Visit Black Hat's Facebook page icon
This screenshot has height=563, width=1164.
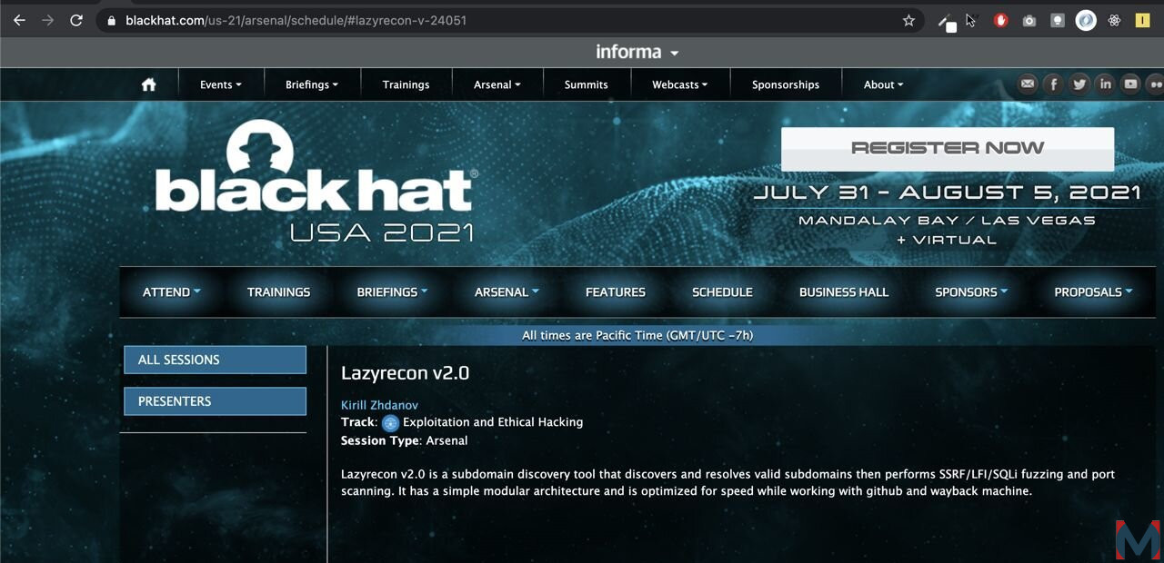click(x=1053, y=84)
